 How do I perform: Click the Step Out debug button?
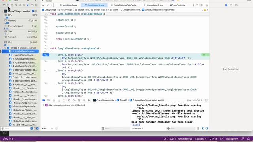click(x=64, y=100)
